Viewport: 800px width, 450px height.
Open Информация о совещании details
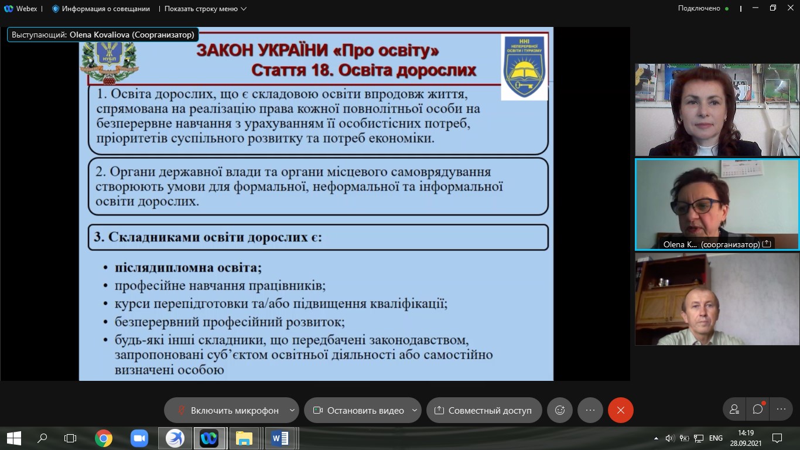click(x=101, y=9)
